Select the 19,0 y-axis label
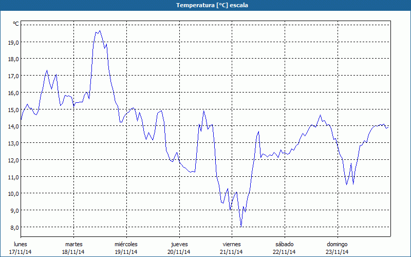 13,42
